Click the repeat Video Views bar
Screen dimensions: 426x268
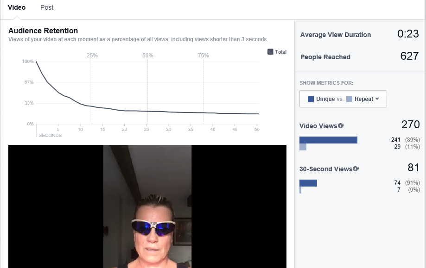pyautogui.click(x=303, y=147)
